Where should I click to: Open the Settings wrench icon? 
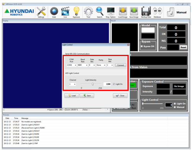[41, 11]
